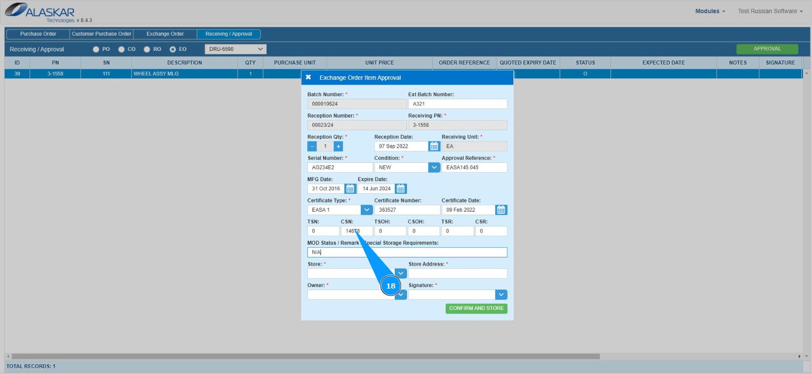The height and width of the screenshot is (374, 812).
Task: Open the Modules menu
Action: 710,11
